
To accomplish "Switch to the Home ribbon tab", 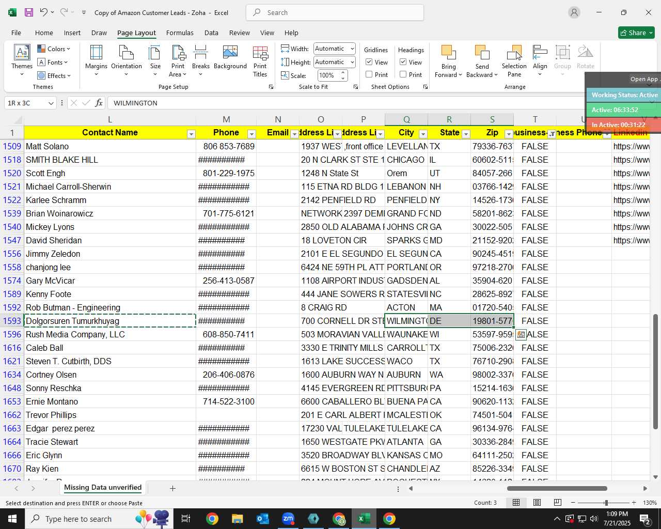I will point(44,33).
